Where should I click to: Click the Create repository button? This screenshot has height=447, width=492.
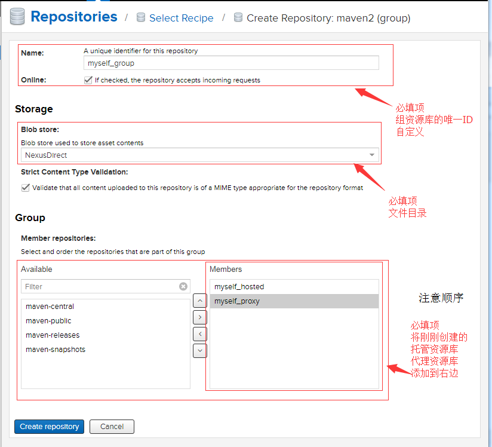point(50,427)
